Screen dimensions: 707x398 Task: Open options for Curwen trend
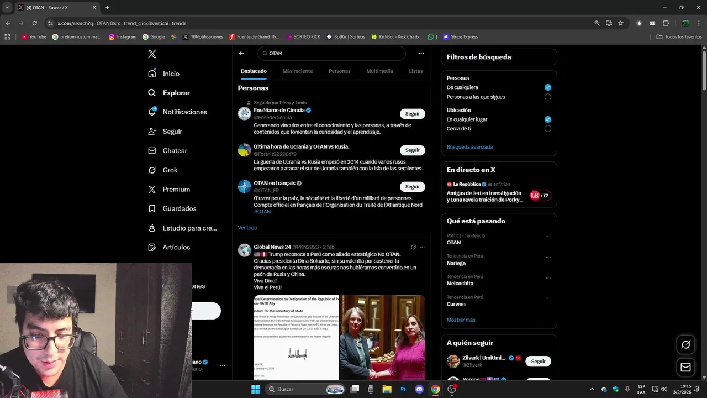[548, 298]
